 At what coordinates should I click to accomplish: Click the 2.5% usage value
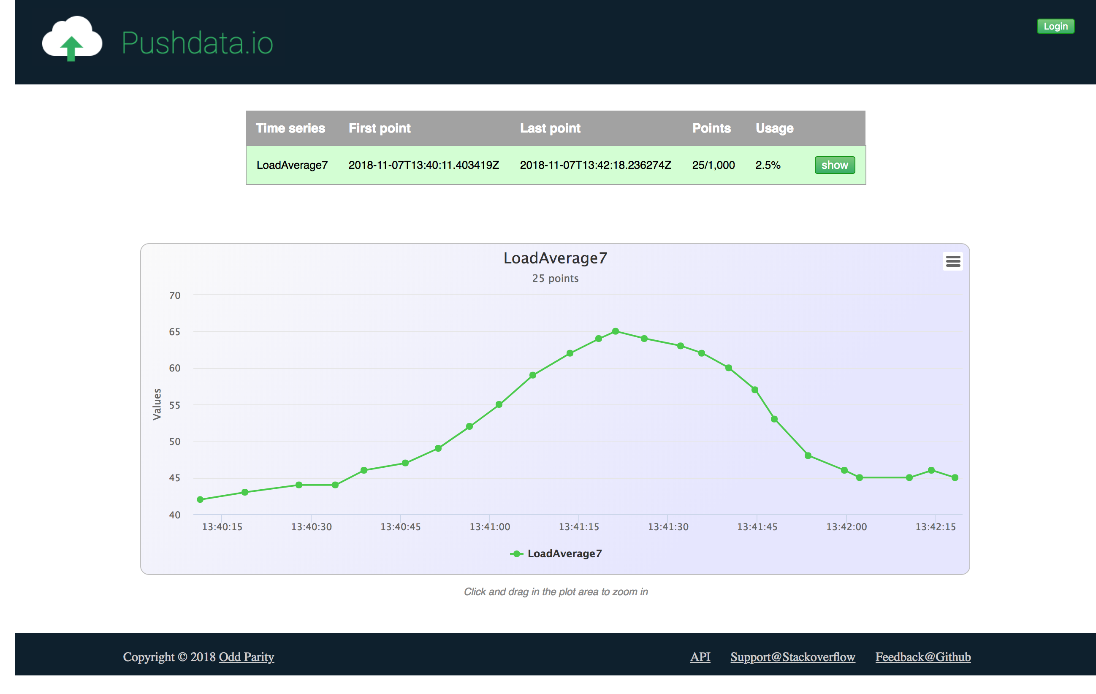pos(768,165)
